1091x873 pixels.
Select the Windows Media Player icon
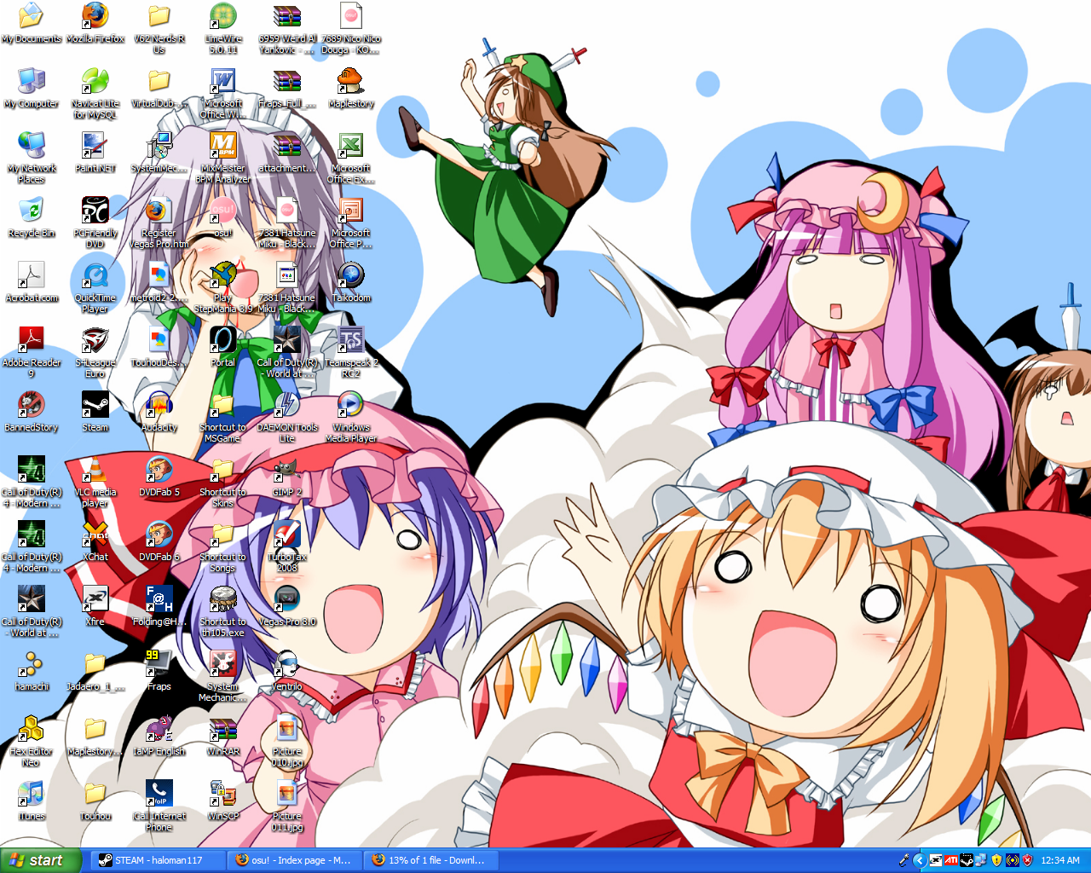(x=351, y=405)
